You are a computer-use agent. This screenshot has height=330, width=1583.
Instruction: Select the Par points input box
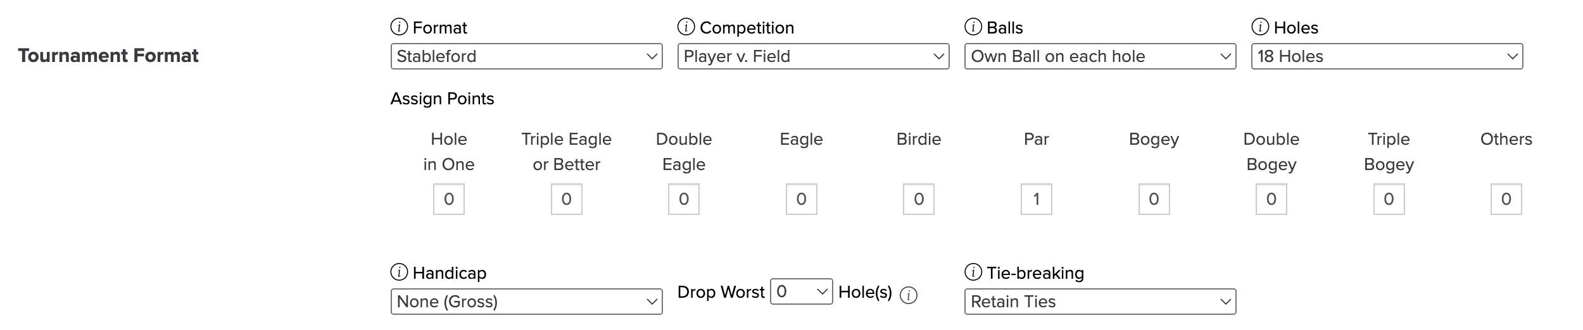tap(1037, 199)
